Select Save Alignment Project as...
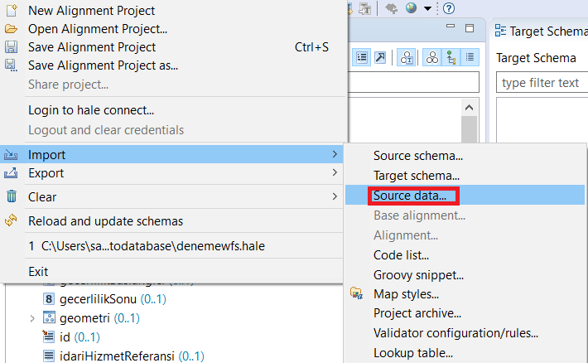588x363 pixels. pyautogui.click(x=103, y=65)
